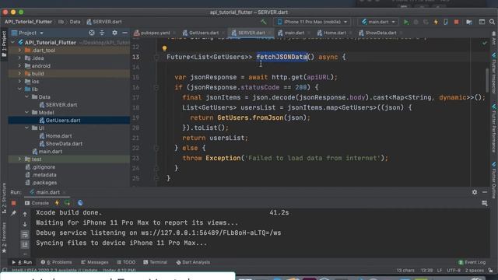Toggle code folding at line 13

[156, 57]
